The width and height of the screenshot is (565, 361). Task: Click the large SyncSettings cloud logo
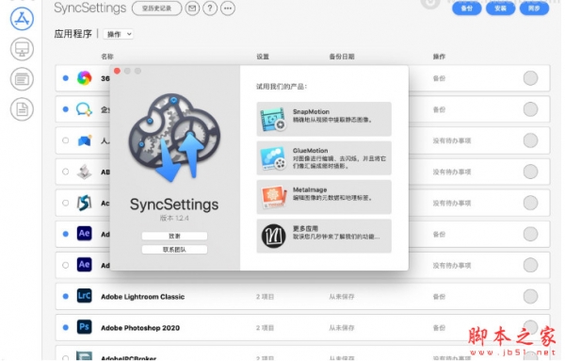tap(174, 138)
